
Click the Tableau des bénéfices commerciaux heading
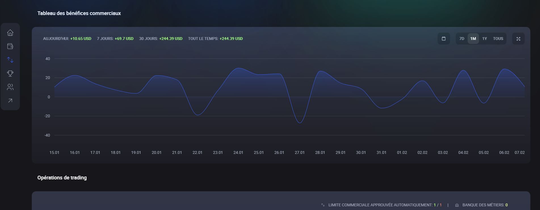pos(79,13)
